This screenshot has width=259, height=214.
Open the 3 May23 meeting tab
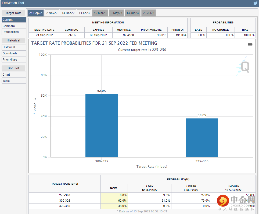coord(116,13)
